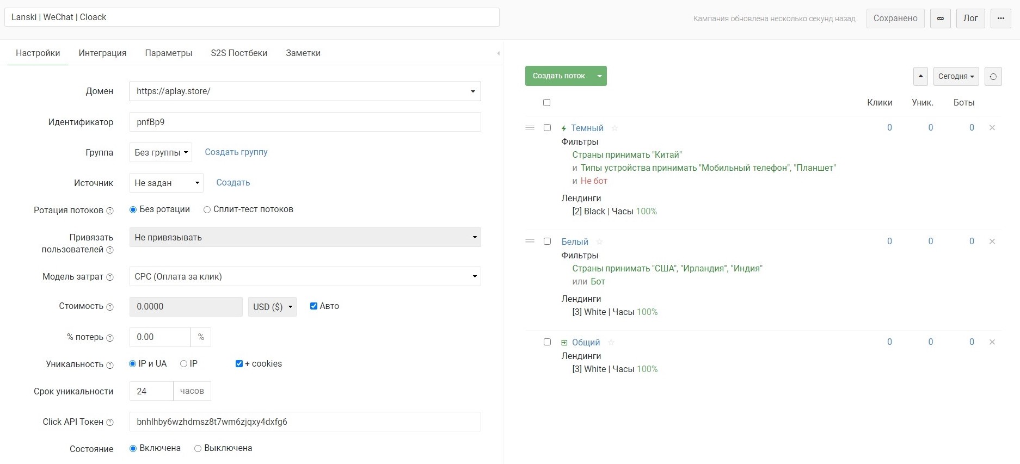Open the Лог button
This screenshot has width=1020, height=464.
tap(970, 18)
